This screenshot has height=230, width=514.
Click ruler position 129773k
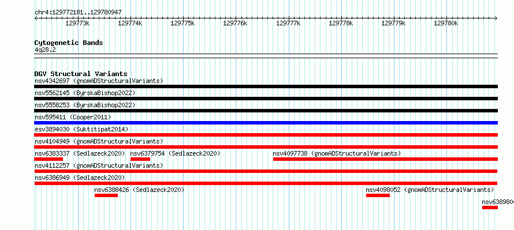(78, 24)
